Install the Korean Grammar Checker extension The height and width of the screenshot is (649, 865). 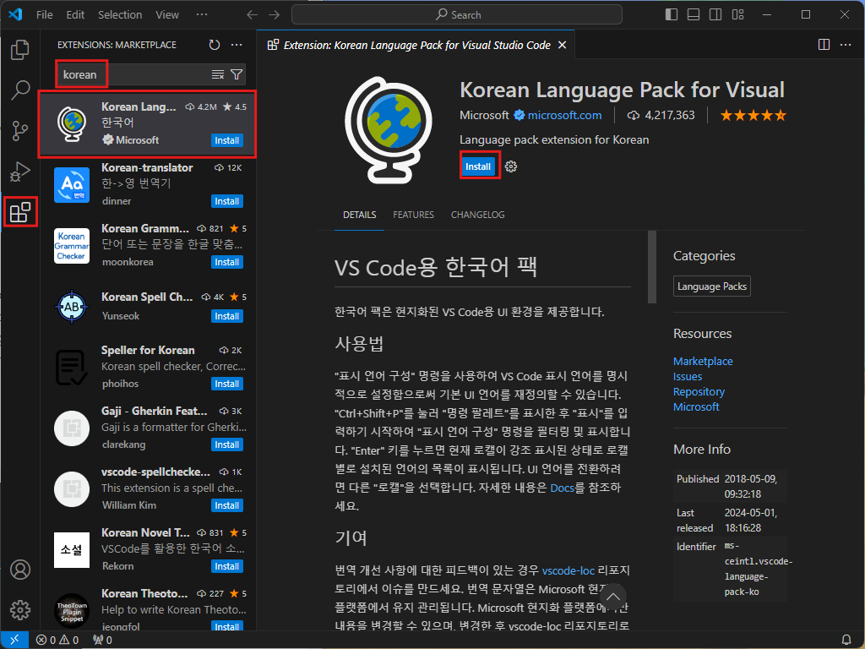(x=226, y=262)
